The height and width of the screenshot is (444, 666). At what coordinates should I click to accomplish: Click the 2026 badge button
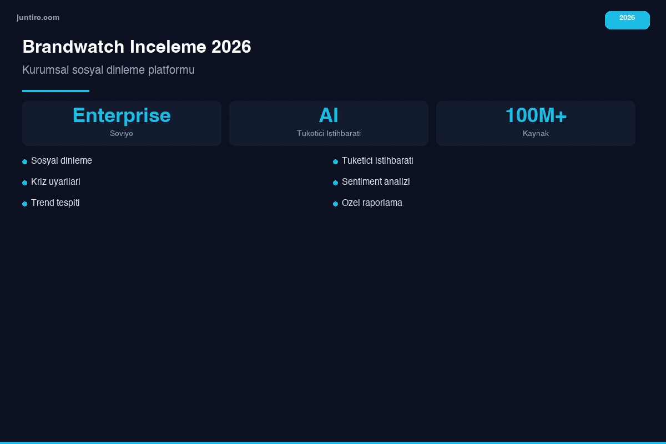[627, 20]
